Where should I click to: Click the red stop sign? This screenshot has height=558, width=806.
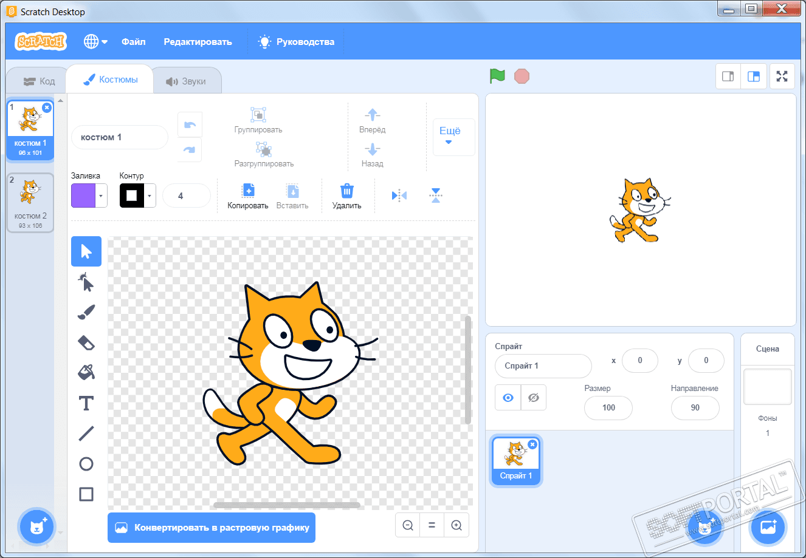(x=522, y=76)
